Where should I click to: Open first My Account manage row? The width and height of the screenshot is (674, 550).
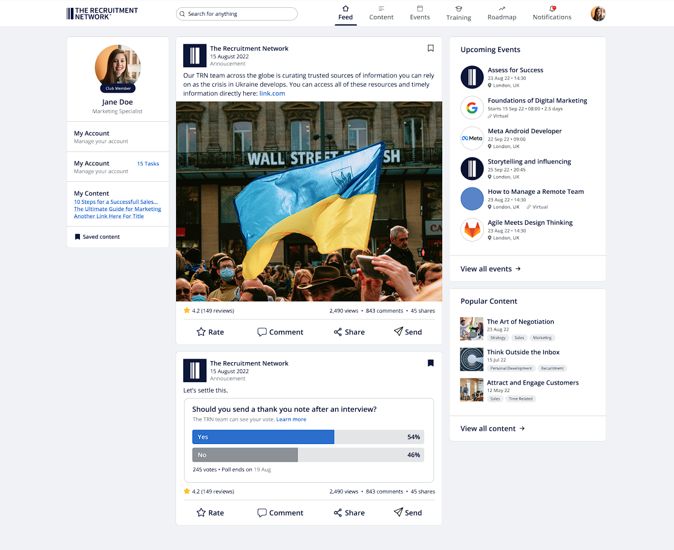pyautogui.click(x=118, y=137)
